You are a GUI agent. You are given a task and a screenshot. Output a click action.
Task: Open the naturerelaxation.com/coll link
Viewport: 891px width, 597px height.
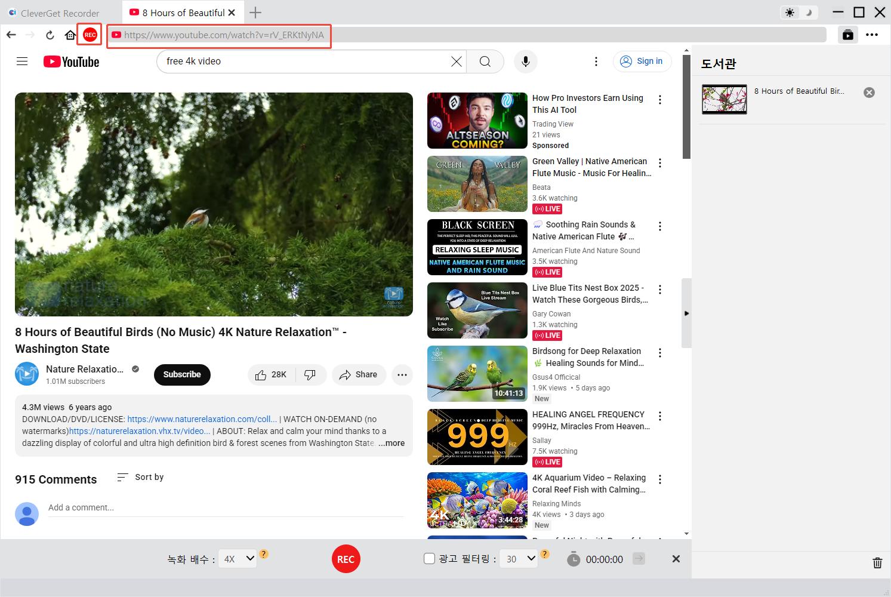202,419
